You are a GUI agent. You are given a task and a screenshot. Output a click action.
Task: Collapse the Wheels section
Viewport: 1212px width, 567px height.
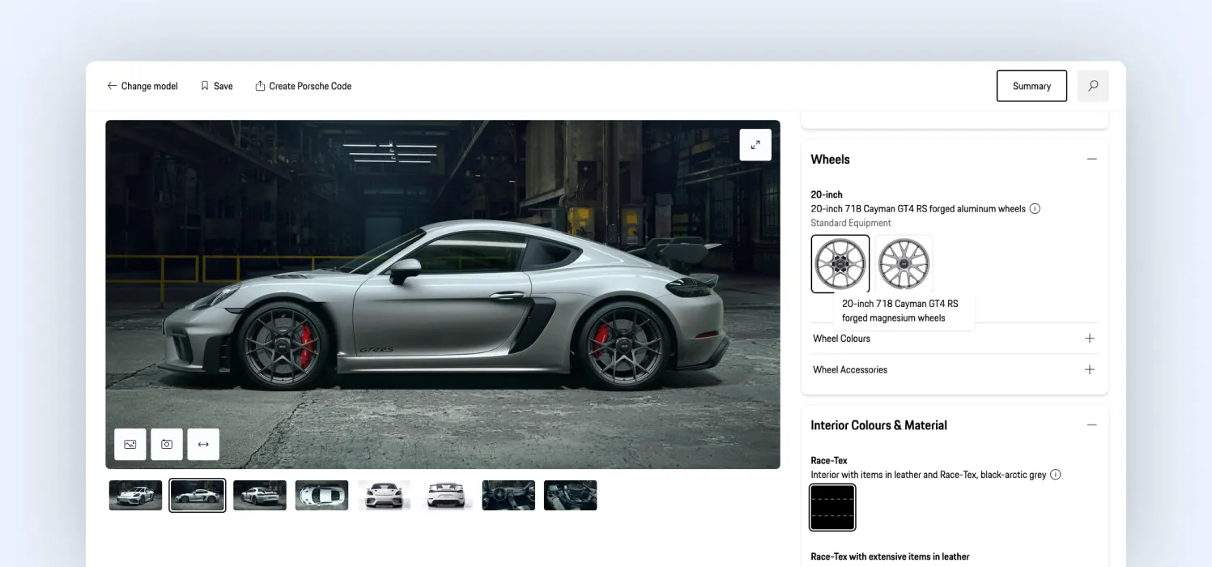[x=1092, y=160]
